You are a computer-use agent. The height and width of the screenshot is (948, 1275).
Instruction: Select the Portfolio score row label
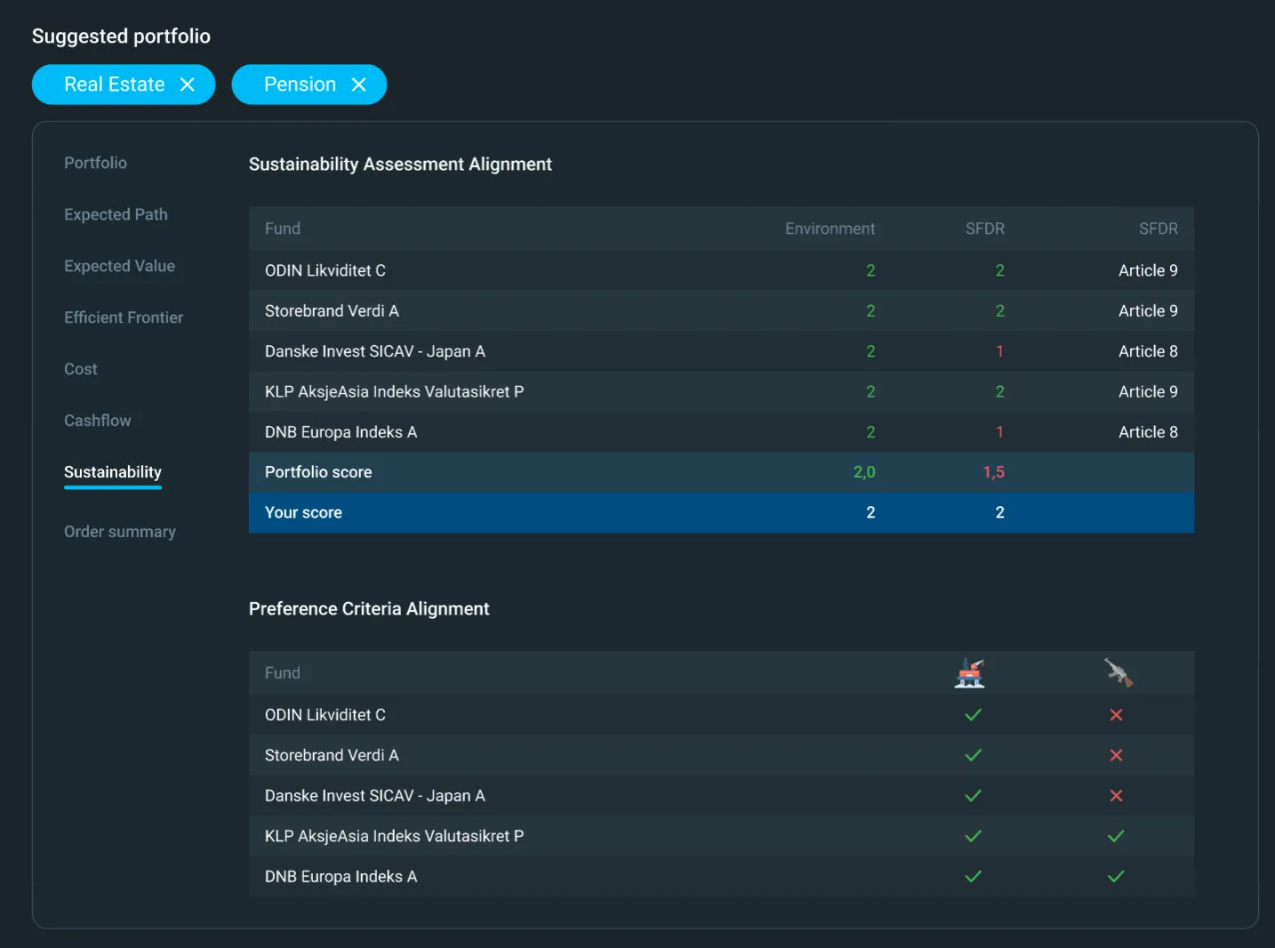coord(318,472)
